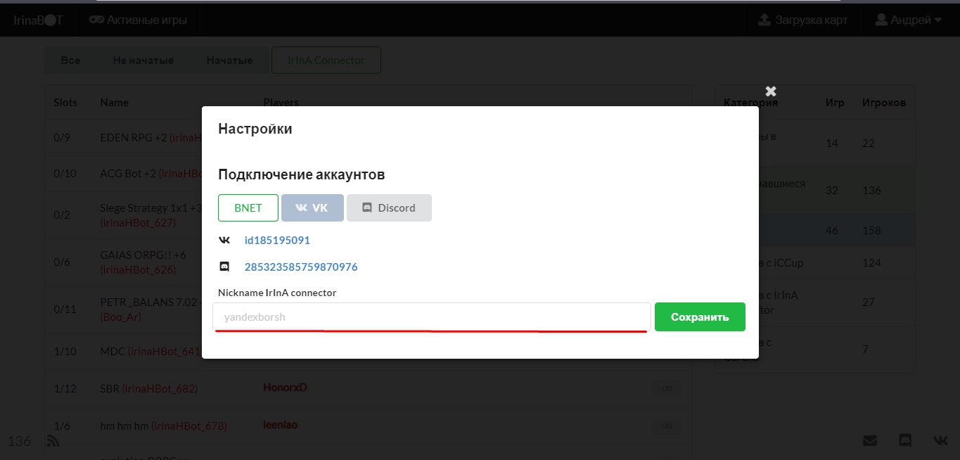
Task: Click the VK icon beside id185195091
Action: (224, 240)
